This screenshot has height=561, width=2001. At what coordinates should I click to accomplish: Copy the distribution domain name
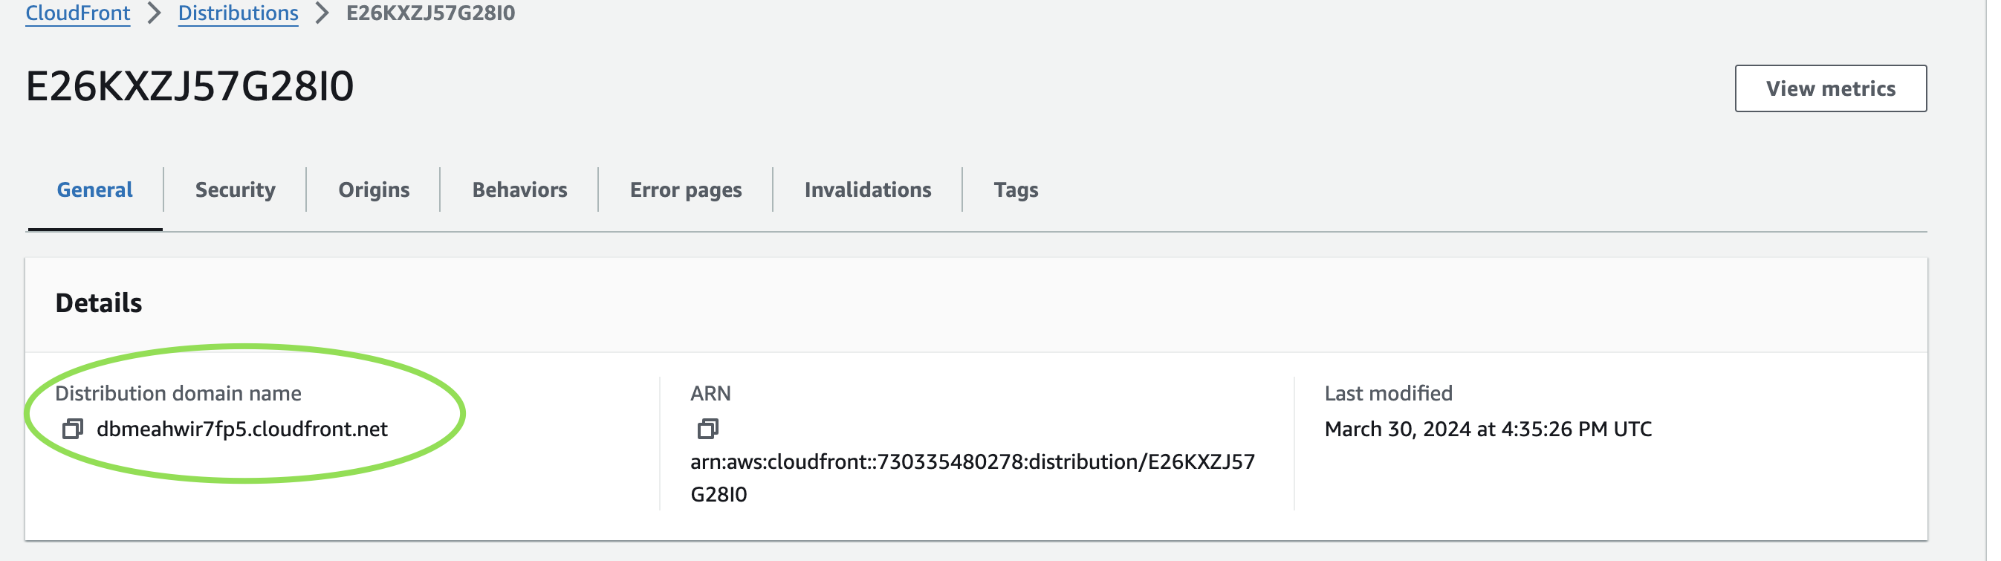point(72,429)
